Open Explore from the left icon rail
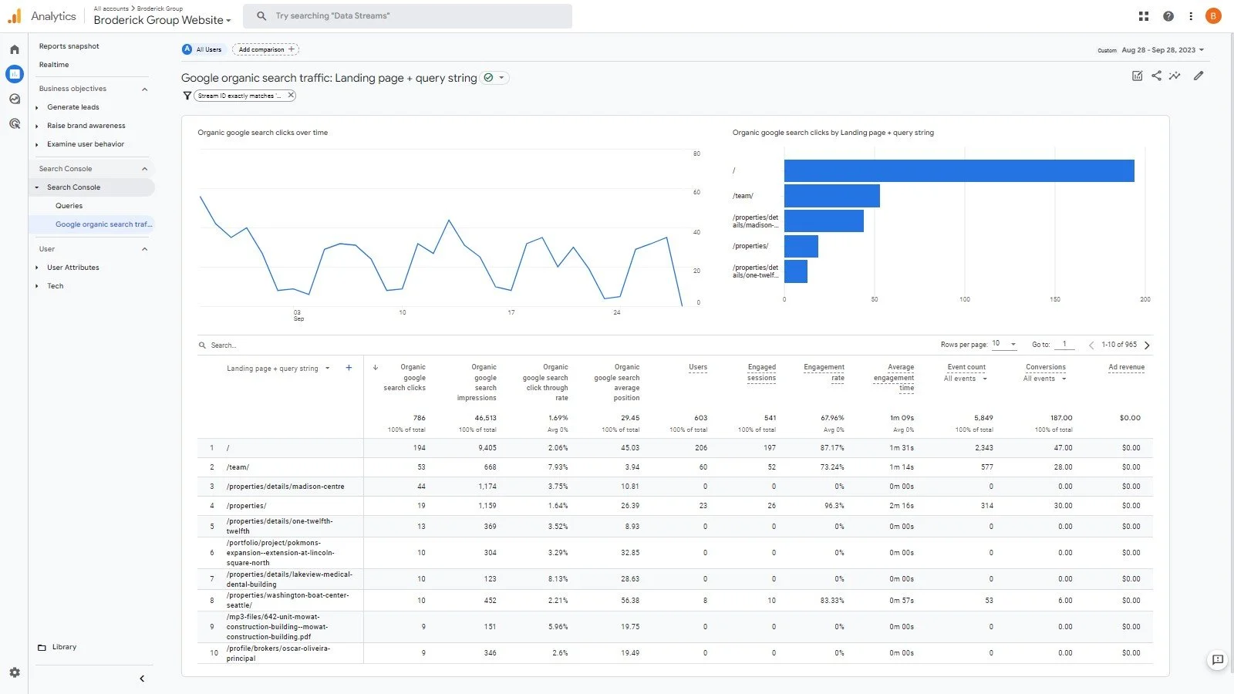The image size is (1234, 694). coord(14,99)
